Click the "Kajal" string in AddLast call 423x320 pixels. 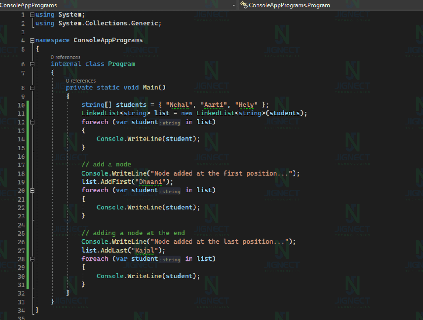click(145, 250)
